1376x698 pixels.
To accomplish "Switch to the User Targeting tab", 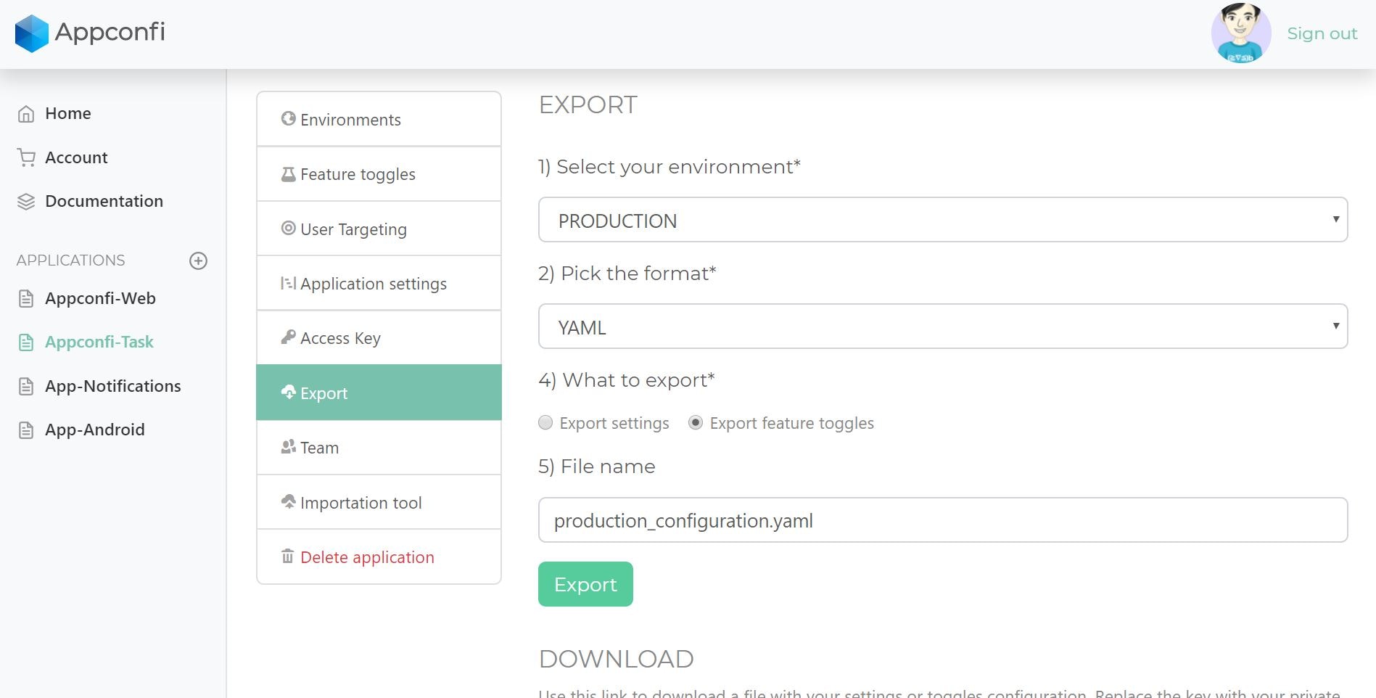I will pyautogui.click(x=379, y=229).
